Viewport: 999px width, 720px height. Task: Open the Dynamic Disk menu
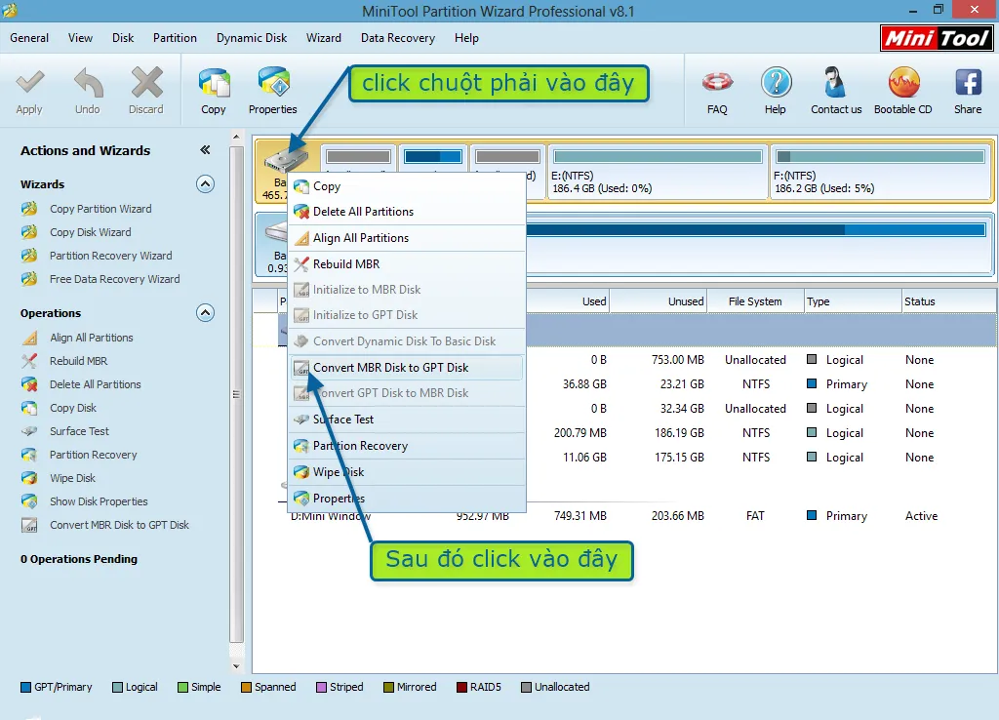coord(252,38)
